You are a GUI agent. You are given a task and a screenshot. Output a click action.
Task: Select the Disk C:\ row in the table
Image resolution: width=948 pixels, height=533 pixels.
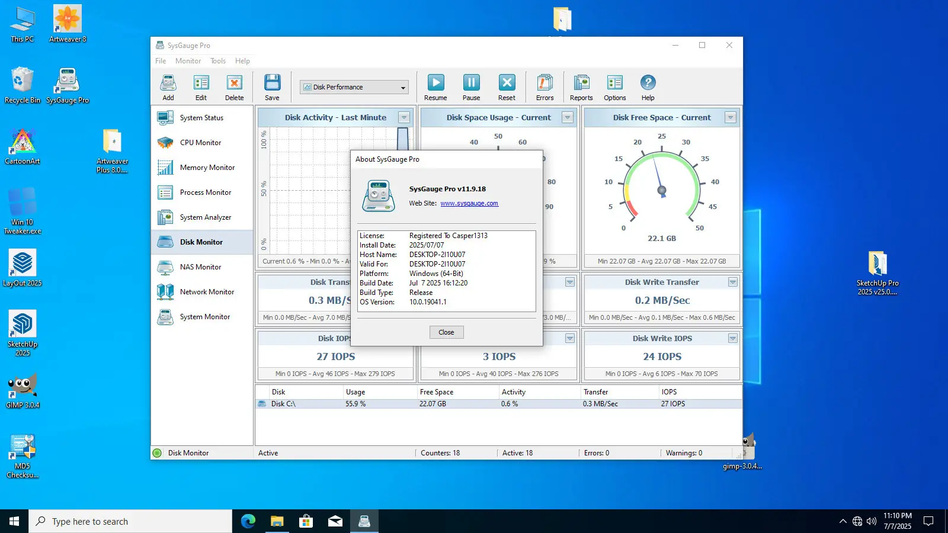click(284, 403)
